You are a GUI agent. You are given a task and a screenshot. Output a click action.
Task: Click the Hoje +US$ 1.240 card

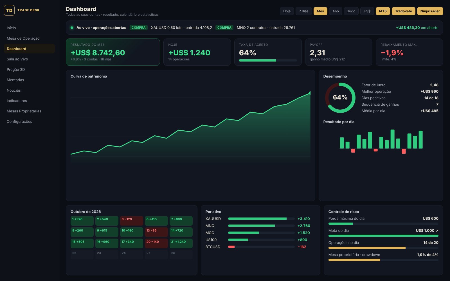[x=197, y=52]
